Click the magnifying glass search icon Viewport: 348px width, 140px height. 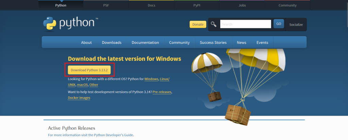click(x=213, y=24)
